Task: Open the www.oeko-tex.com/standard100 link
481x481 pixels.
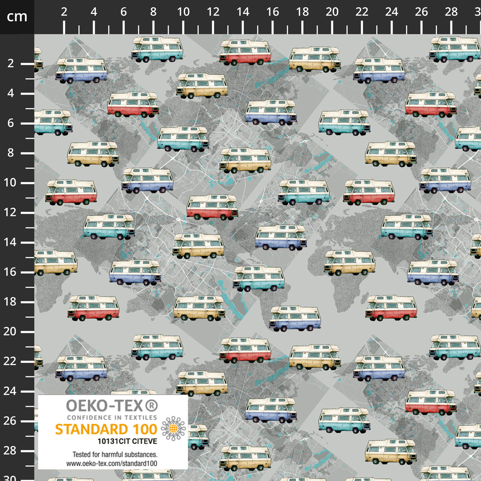Action: pyautogui.click(x=112, y=463)
